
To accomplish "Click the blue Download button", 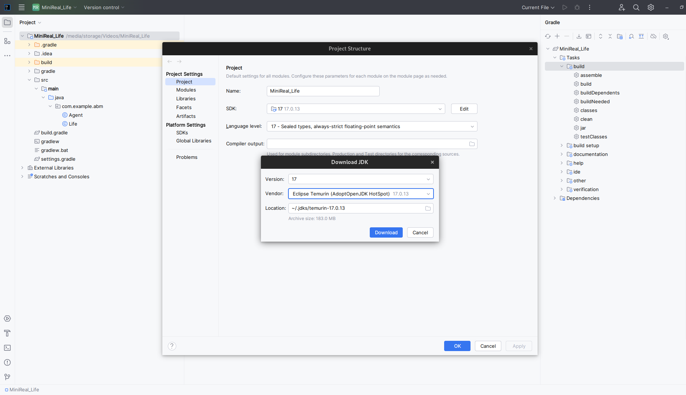I will pos(386,232).
